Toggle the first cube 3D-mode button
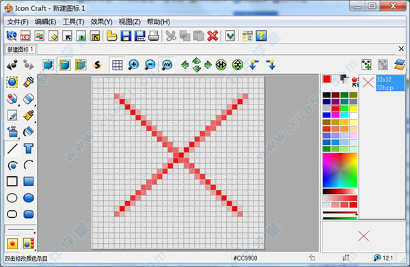This screenshot has width=410, height=267. (x=49, y=64)
